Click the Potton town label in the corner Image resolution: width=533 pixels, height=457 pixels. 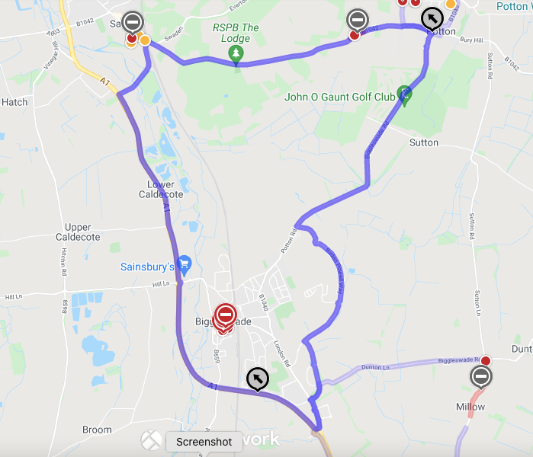pyautogui.click(x=514, y=6)
